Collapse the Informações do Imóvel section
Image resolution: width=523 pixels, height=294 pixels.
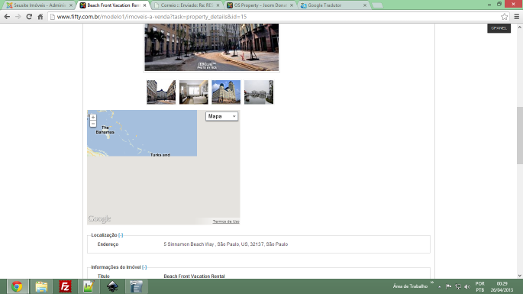[144, 267]
